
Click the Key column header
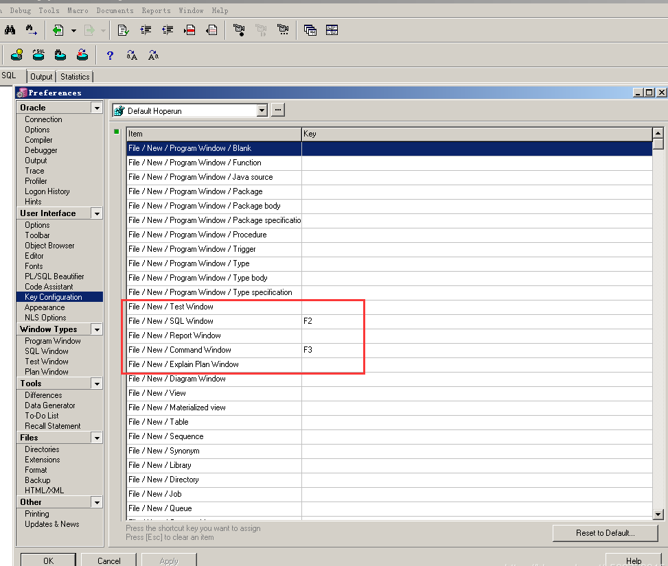point(476,134)
